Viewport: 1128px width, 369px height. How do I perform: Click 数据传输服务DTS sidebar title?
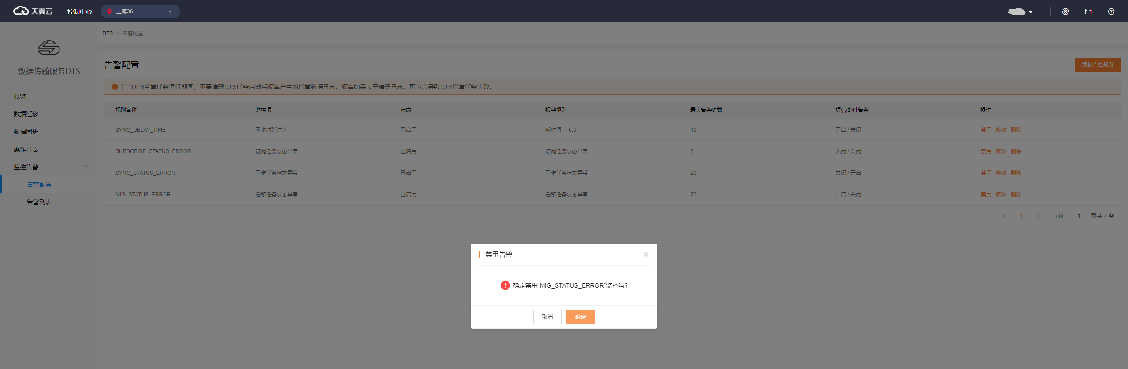pyautogui.click(x=49, y=71)
